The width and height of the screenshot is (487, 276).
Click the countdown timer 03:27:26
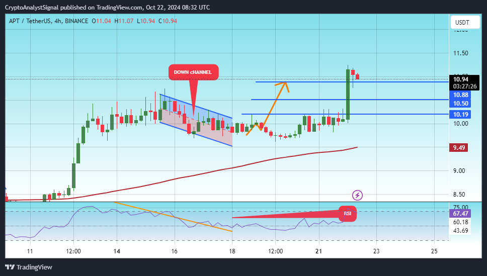pyautogui.click(x=465, y=86)
